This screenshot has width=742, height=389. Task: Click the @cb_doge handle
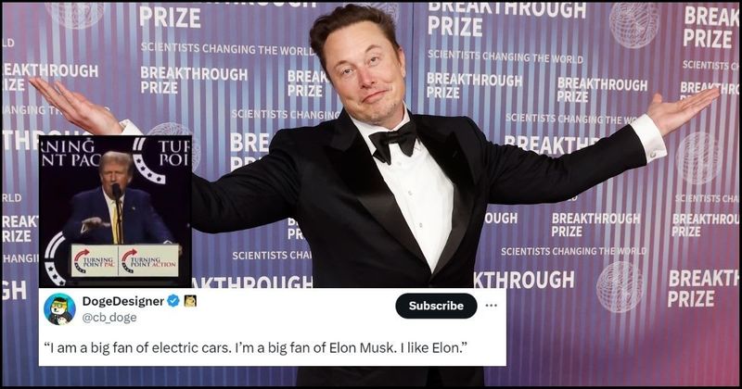pyautogui.click(x=109, y=318)
